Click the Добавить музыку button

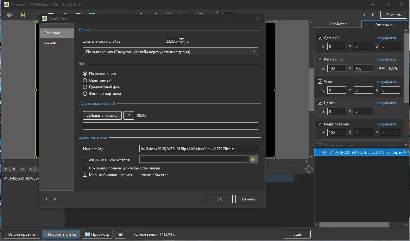[x=102, y=115]
